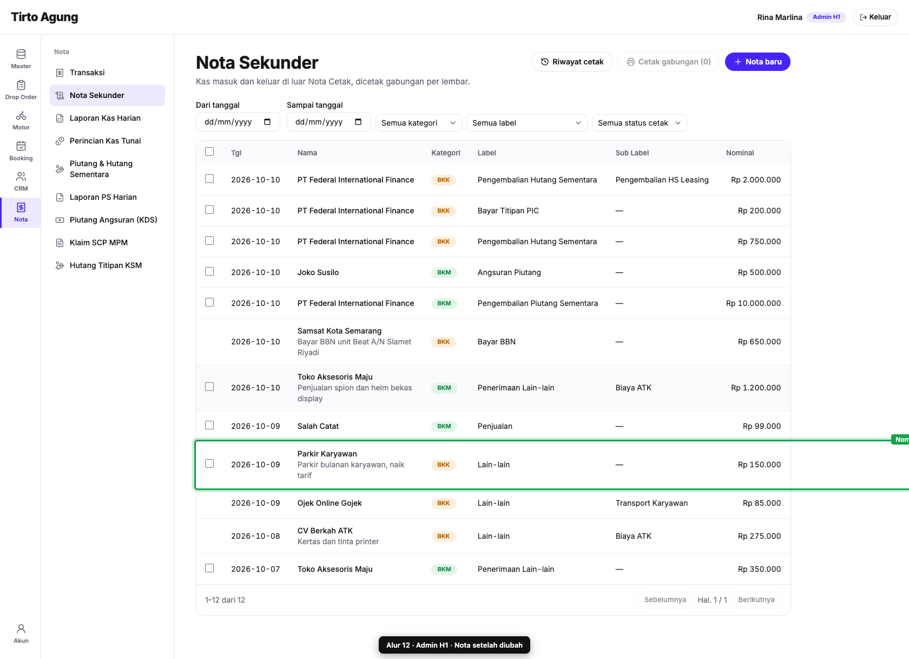Open the Semua label dropdown
Image resolution: width=909 pixels, height=659 pixels.
point(527,123)
